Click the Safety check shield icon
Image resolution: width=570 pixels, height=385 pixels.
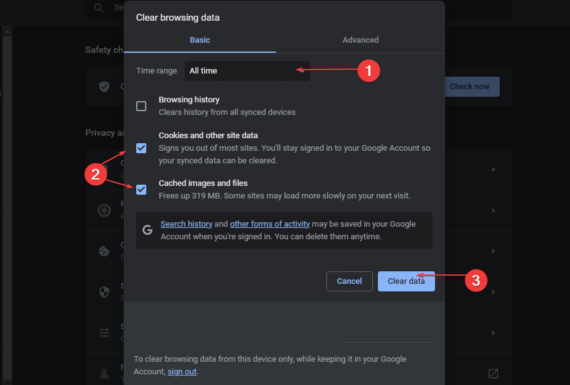coord(104,86)
